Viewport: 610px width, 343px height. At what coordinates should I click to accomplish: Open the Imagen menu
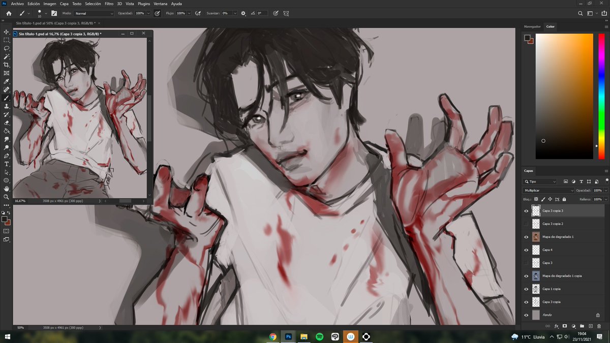[50, 4]
